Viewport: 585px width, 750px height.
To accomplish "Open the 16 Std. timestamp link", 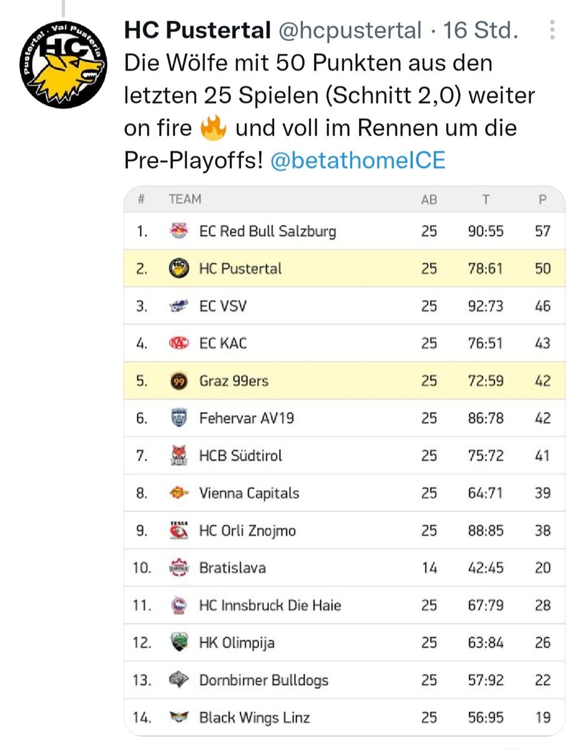I will click(x=481, y=29).
